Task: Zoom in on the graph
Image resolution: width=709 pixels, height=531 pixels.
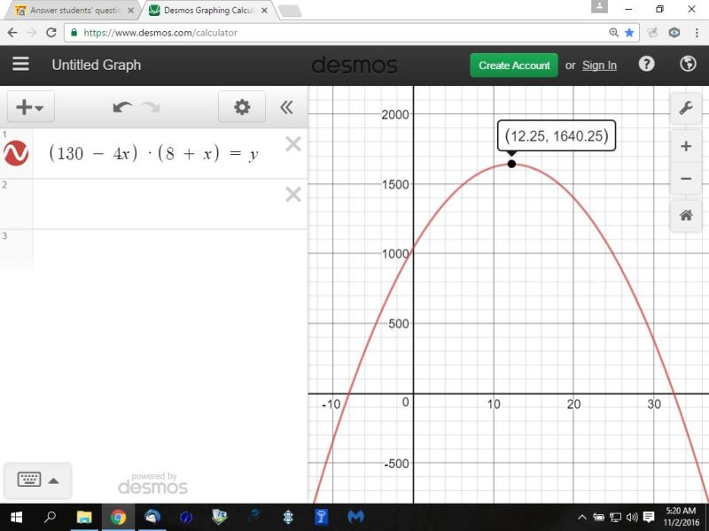Action: tap(686, 146)
